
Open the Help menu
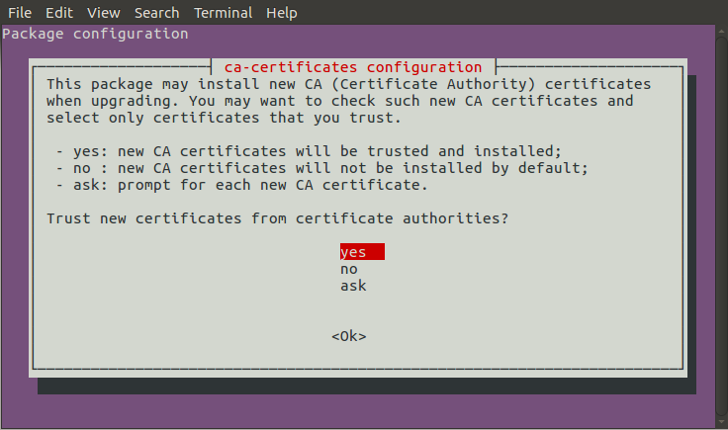281,13
